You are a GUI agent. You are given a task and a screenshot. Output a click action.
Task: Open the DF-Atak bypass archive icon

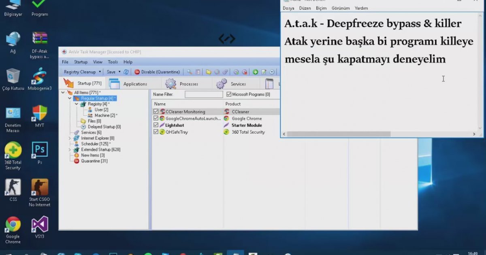coord(40,45)
